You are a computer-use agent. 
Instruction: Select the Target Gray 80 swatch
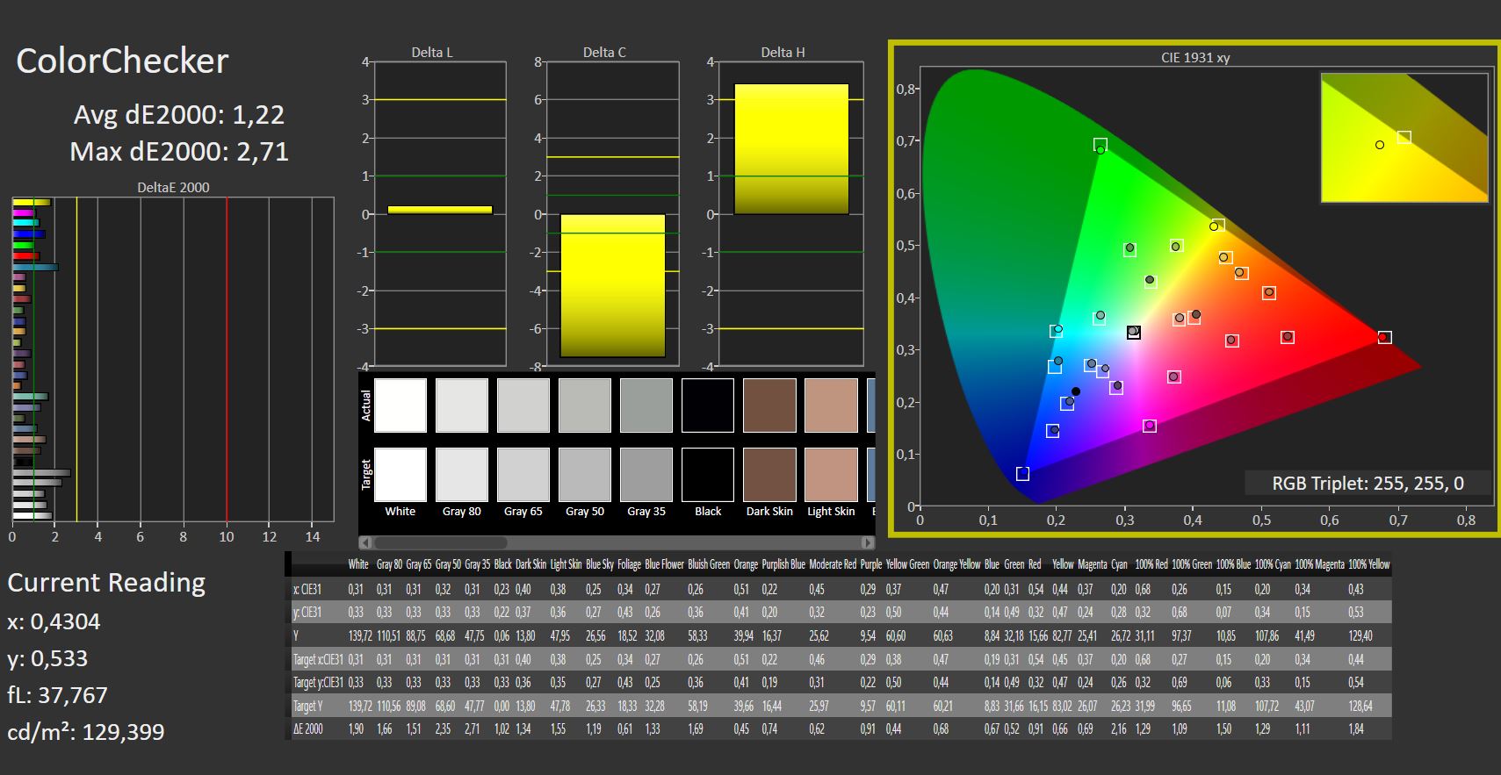[462, 475]
